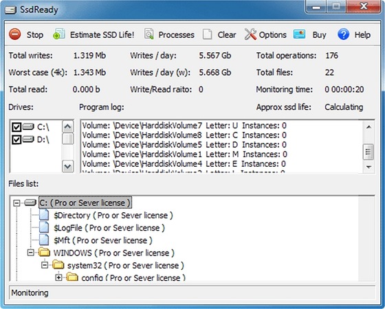This screenshot has width=385, height=309.
Task: Click the Approx ssd life Calculating value
Action: (x=344, y=107)
